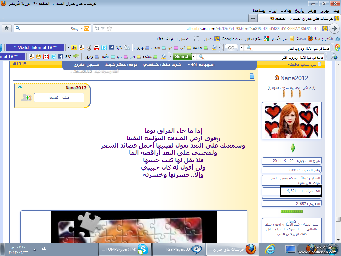This screenshot has width=341, height=256.
Task: Open the dropdown beside the green Search button
Action: click(x=193, y=57)
